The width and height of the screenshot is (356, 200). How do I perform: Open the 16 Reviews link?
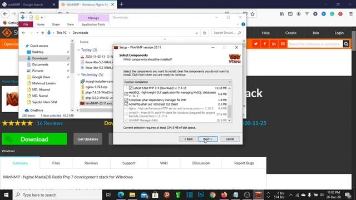(50, 123)
